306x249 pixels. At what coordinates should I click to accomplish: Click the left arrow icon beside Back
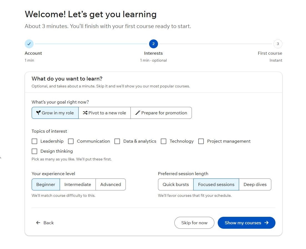tap(38, 223)
